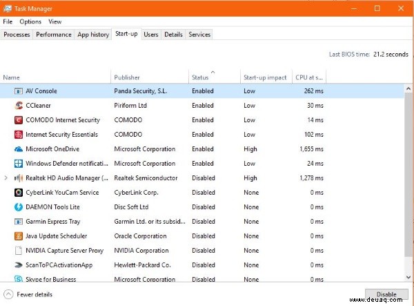Open the Options menu
The height and width of the screenshot is (306, 414).
[x=30, y=21]
